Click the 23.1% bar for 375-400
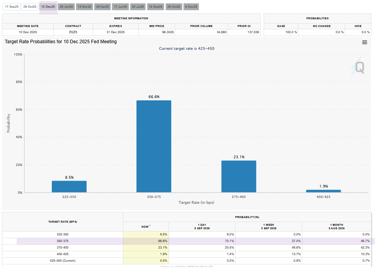This screenshot has width=375, height=269. point(239,176)
